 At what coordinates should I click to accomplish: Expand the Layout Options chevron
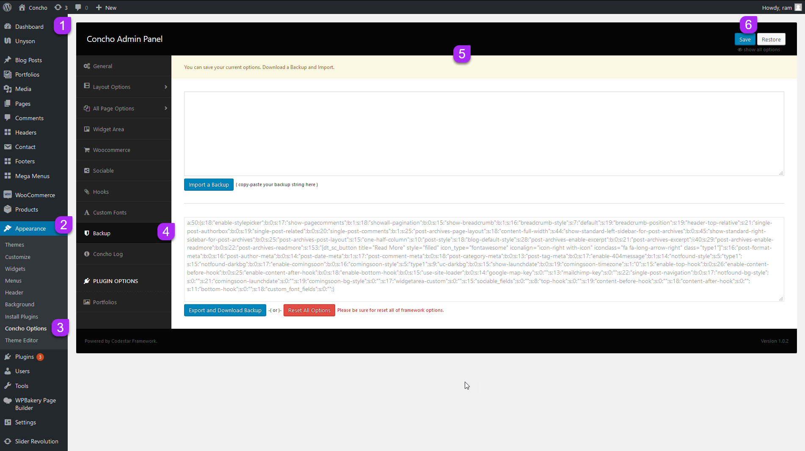click(x=165, y=87)
